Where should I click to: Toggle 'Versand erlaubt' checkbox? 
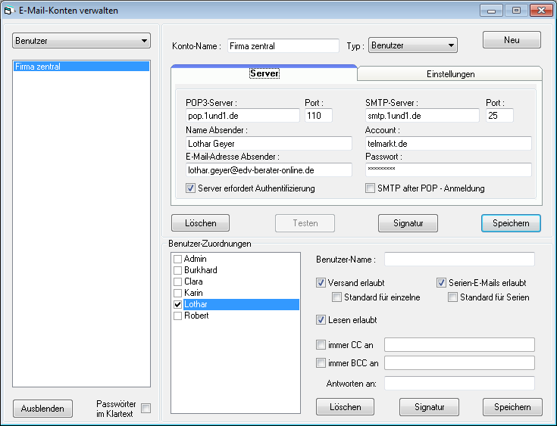(321, 283)
